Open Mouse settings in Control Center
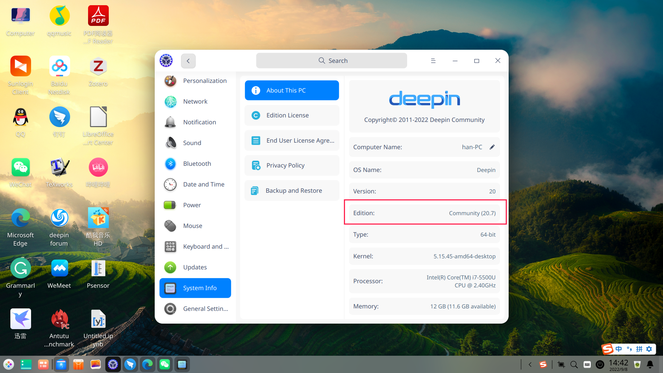 point(193,226)
